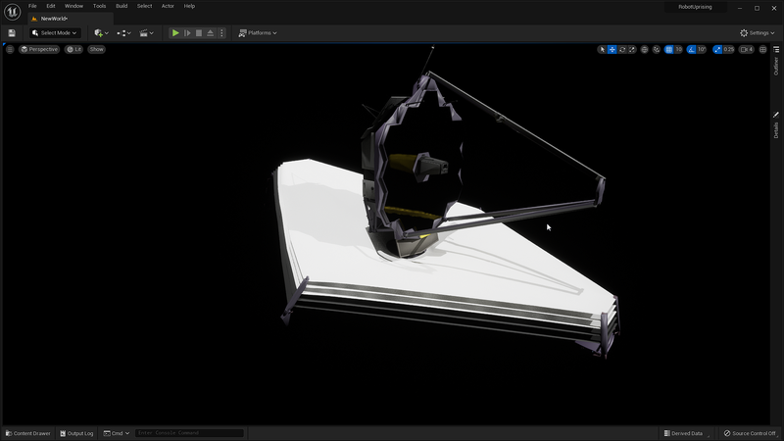Open the viewport Show flags menu
The height and width of the screenshot is (441, 784).
point(96,49)
